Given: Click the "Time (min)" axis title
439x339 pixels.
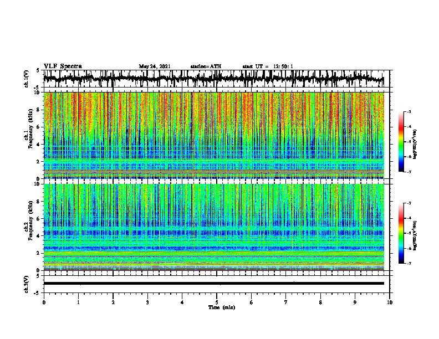Looking at the screenshot, I should [222, 307].
